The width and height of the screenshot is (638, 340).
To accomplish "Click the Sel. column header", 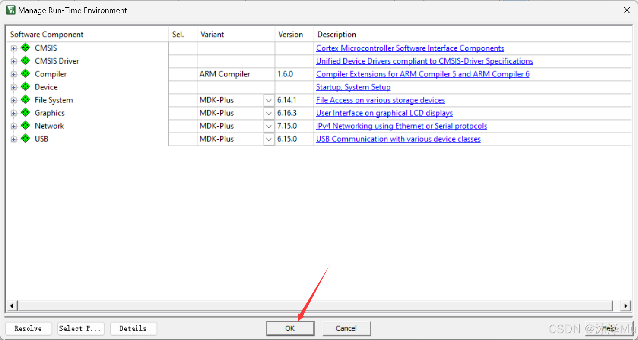I will (183, 35).
